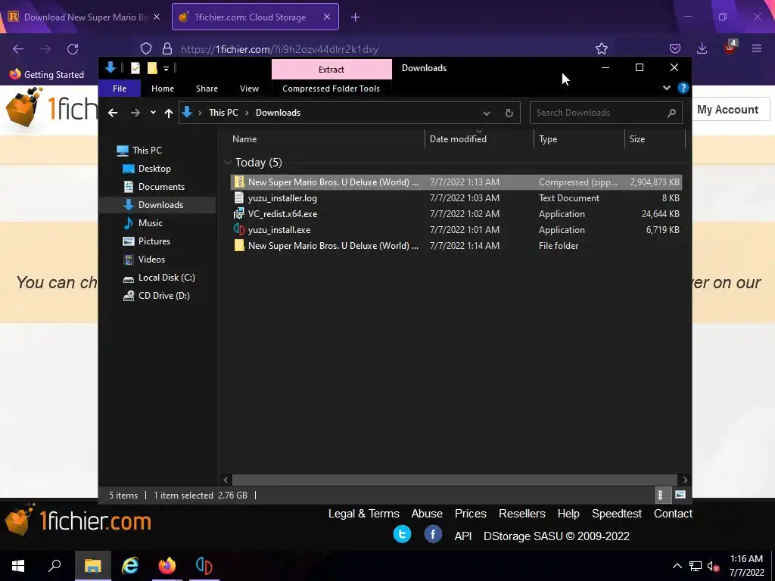Expand the ribbon with the chevron
The image size is (775, 581).
666,88
